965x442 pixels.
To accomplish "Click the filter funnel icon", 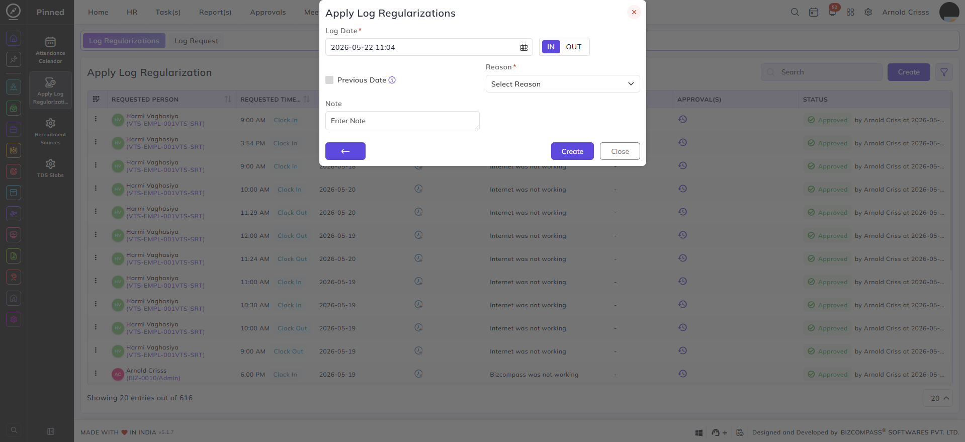I will coord(944,72).
